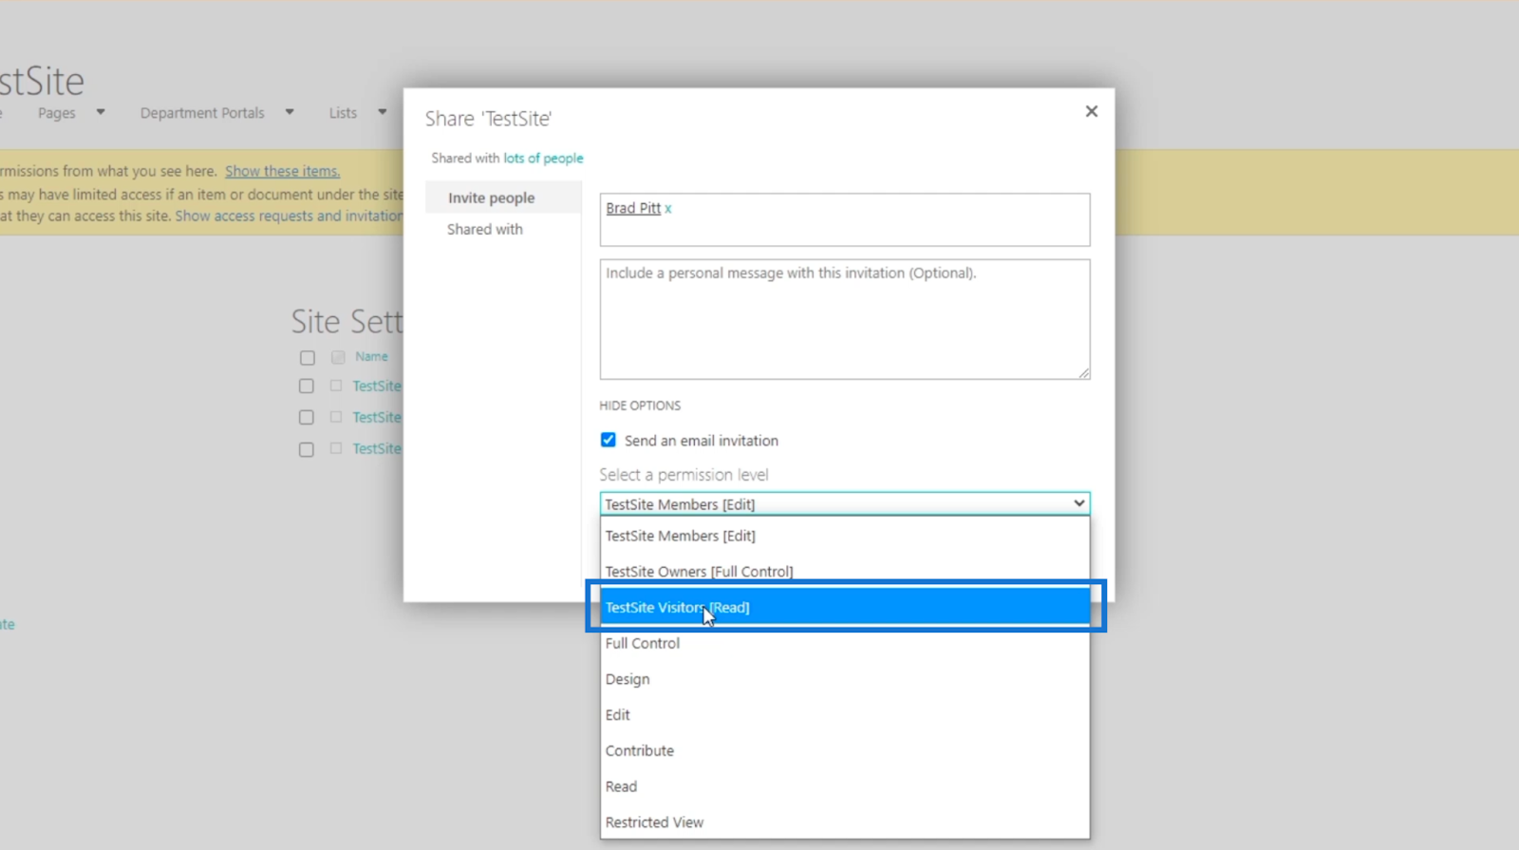
Task: Pick Restricted View permission level
Action: [x=844, y=822]
